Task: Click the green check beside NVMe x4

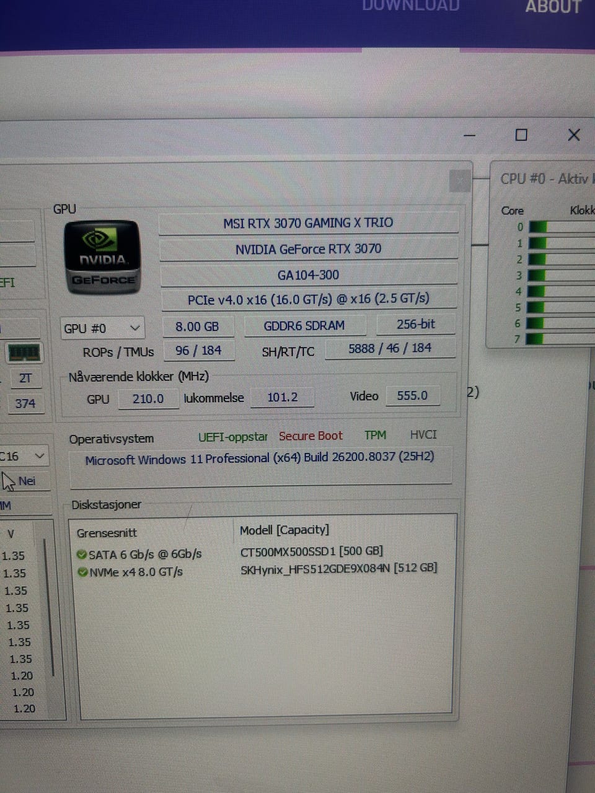Action: (x=82, y=572)
